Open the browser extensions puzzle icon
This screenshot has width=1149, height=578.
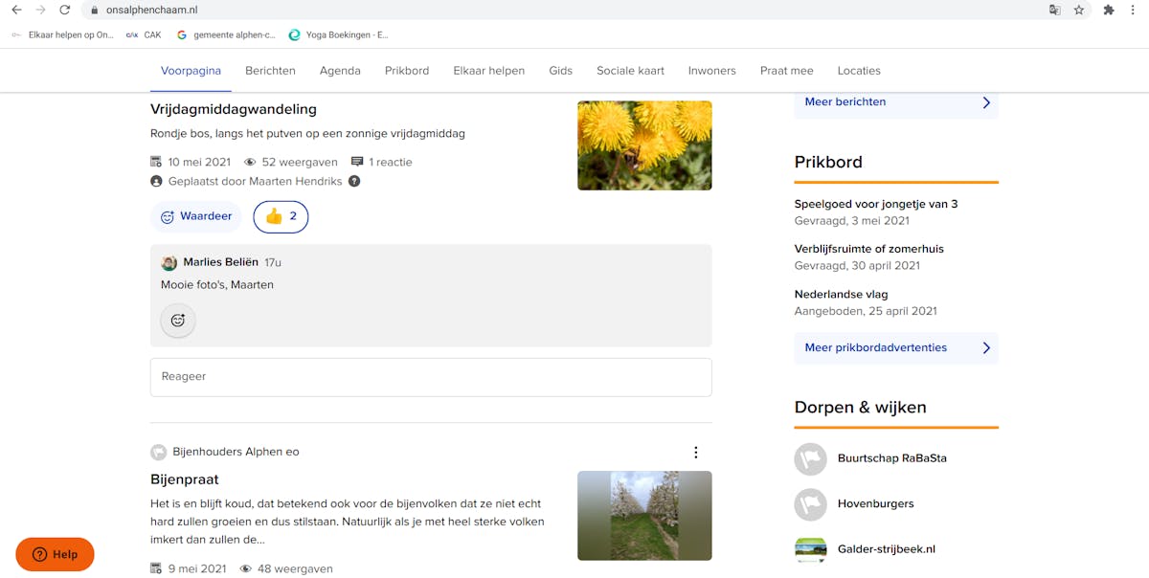pyautogui.click(x=1109, y=10)
